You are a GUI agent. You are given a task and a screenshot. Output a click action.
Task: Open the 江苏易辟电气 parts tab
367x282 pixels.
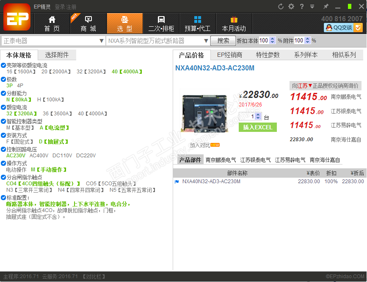290,160
